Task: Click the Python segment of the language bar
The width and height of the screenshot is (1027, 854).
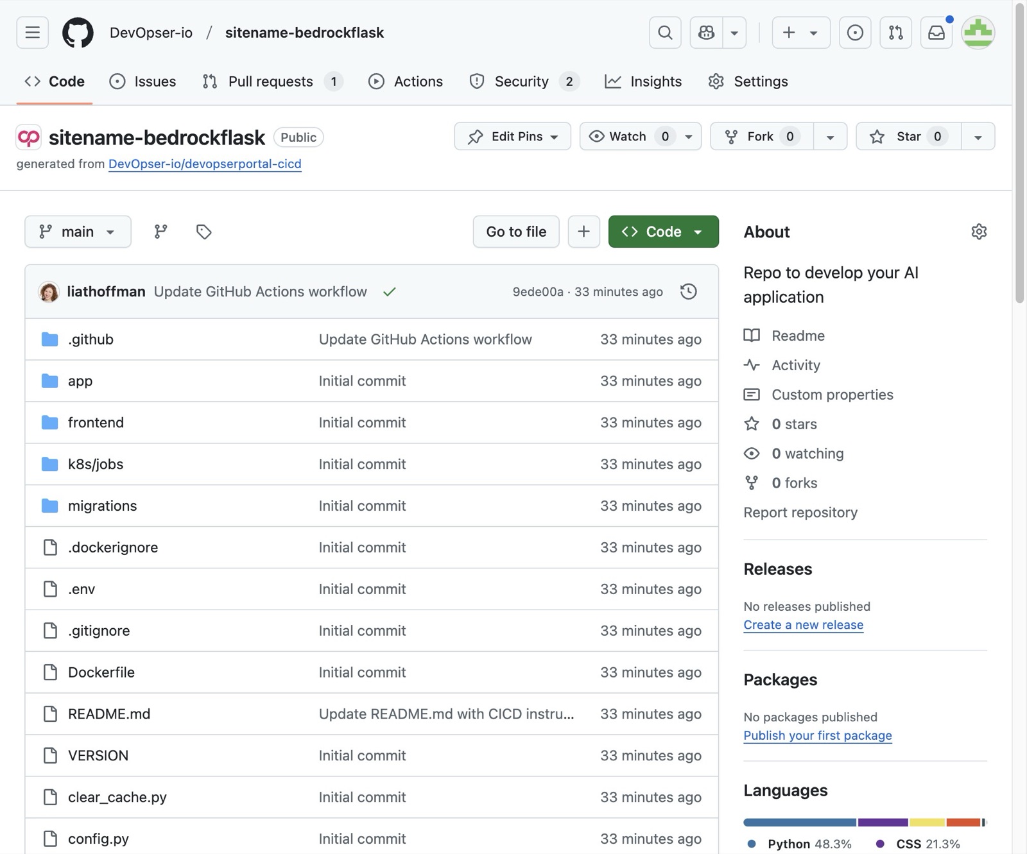Action: 800,823
